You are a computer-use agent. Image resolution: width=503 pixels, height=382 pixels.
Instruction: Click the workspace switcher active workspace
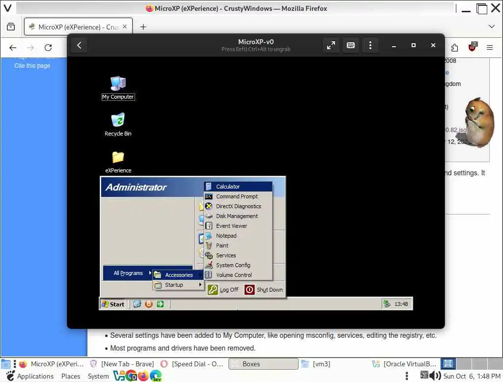tap(448, 364)
